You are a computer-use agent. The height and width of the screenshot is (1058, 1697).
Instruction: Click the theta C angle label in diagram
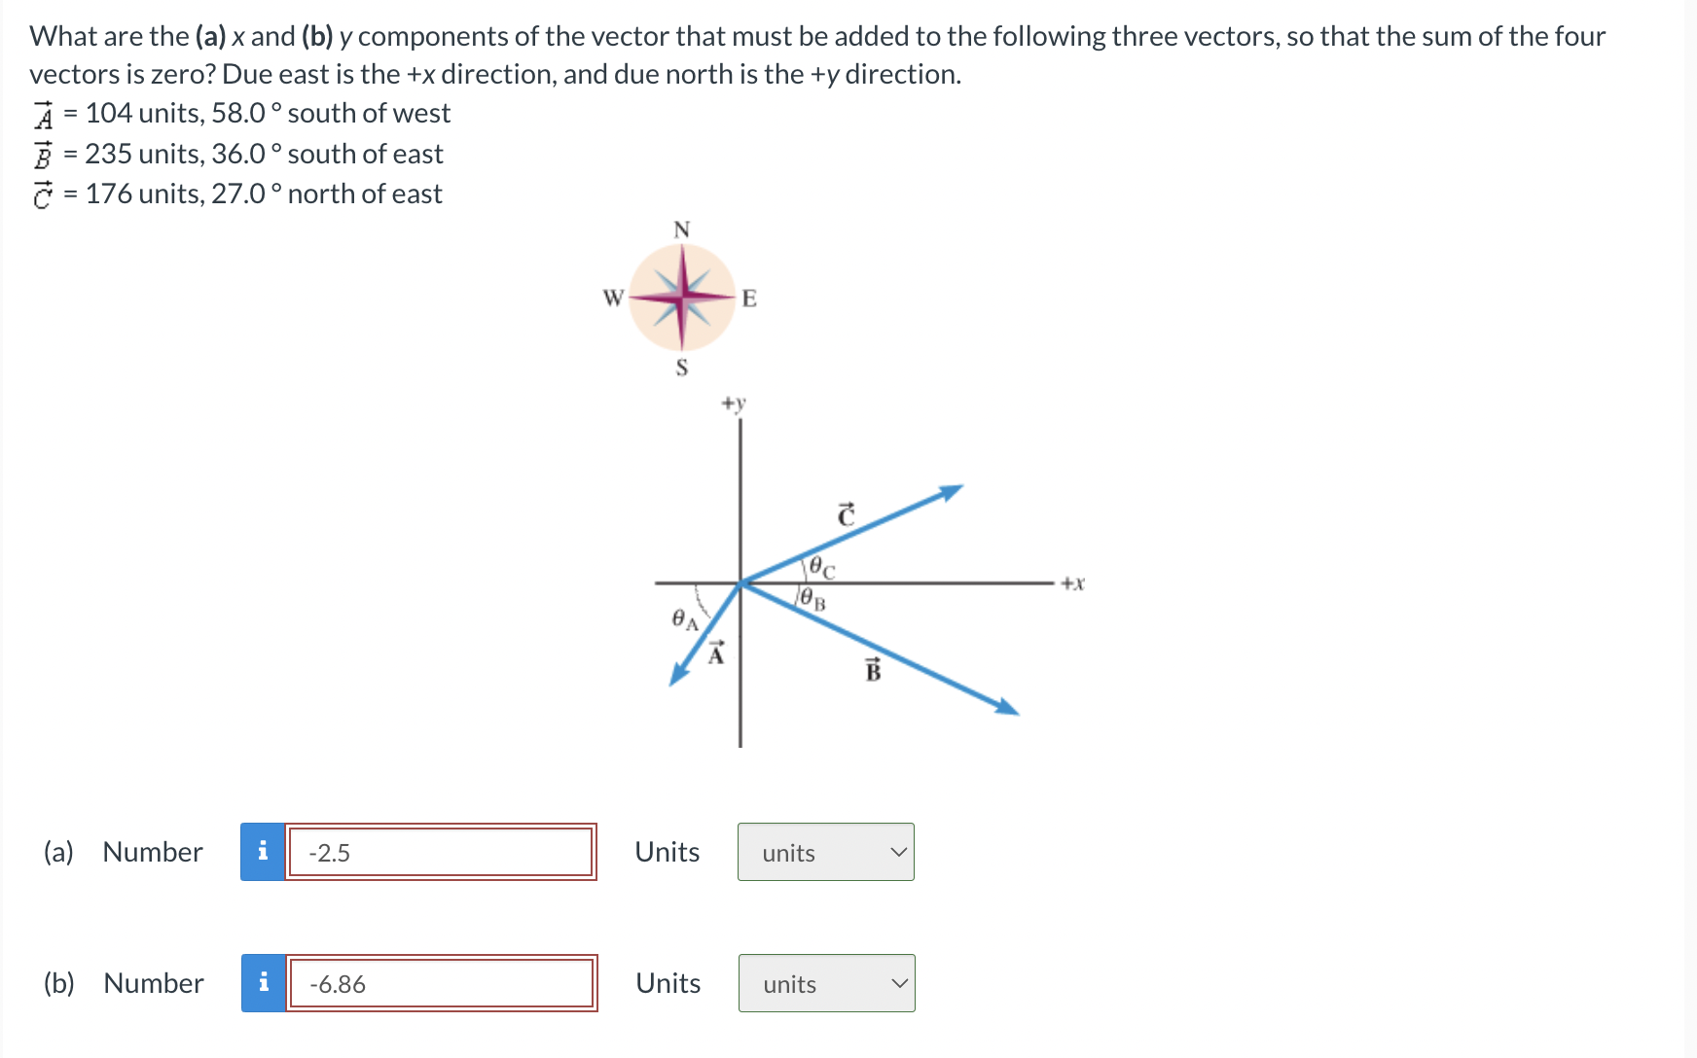click(820, 567)
